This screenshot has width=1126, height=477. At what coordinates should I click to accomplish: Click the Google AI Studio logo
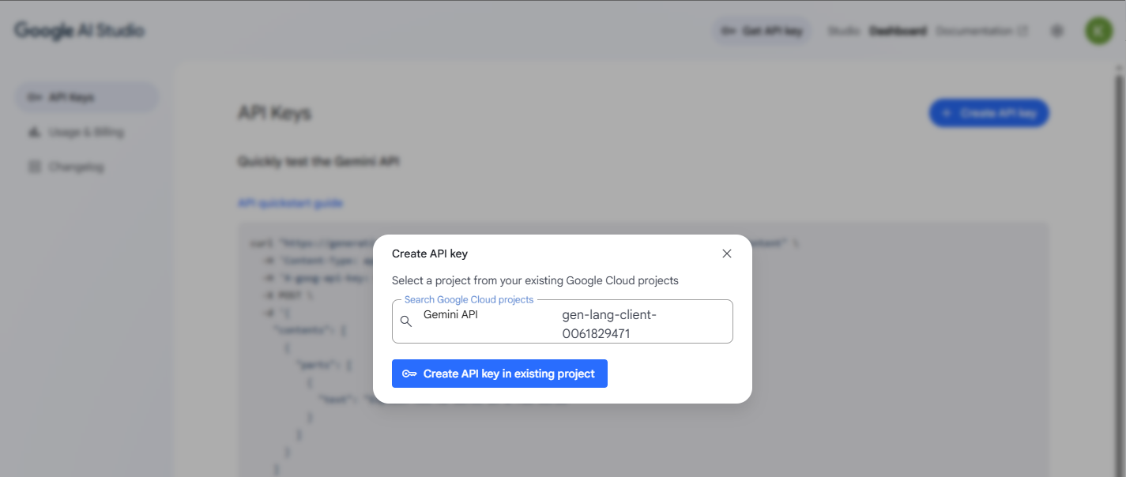(79, 31)
